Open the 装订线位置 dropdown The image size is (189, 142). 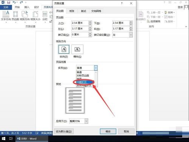tap(131, 35)
